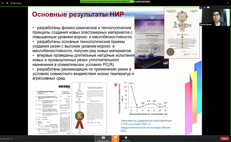Switch to gallery thumbnail view

click(x=208, y=7)
